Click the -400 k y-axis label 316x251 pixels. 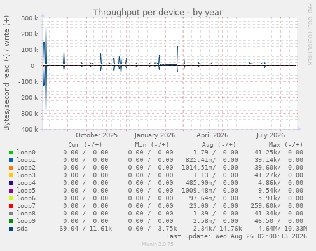tap(28, 129)
